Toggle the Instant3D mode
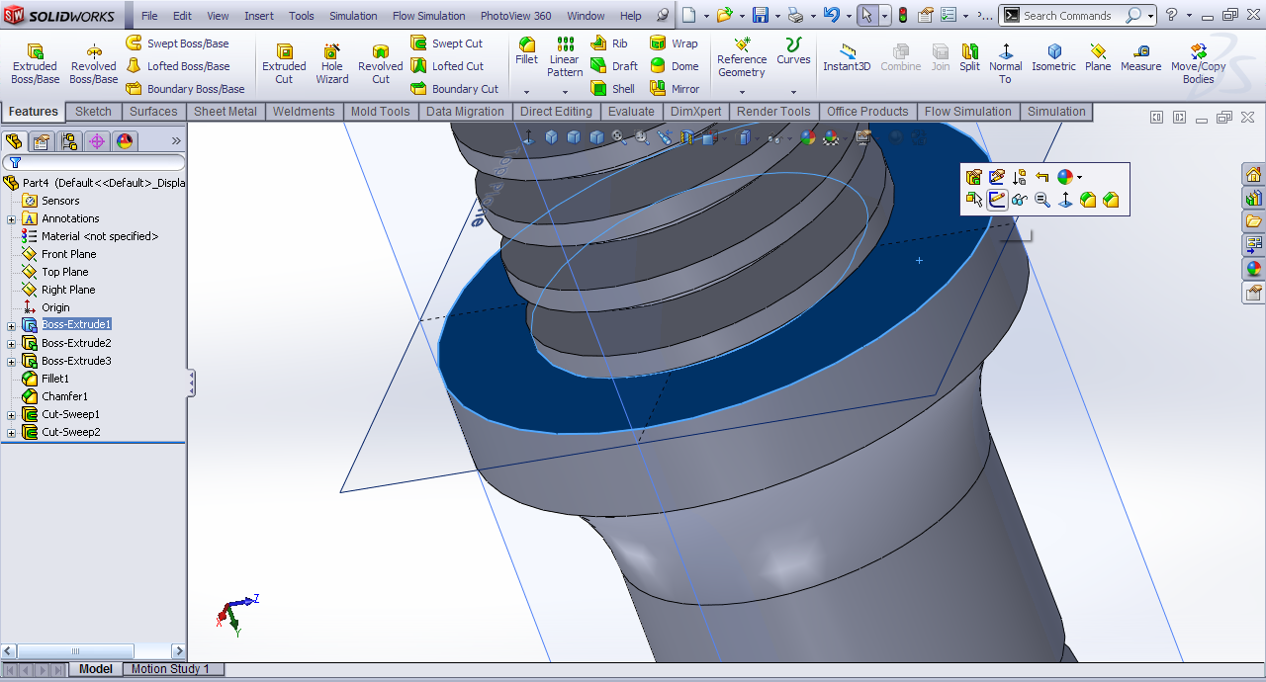 tap(847, 58)
